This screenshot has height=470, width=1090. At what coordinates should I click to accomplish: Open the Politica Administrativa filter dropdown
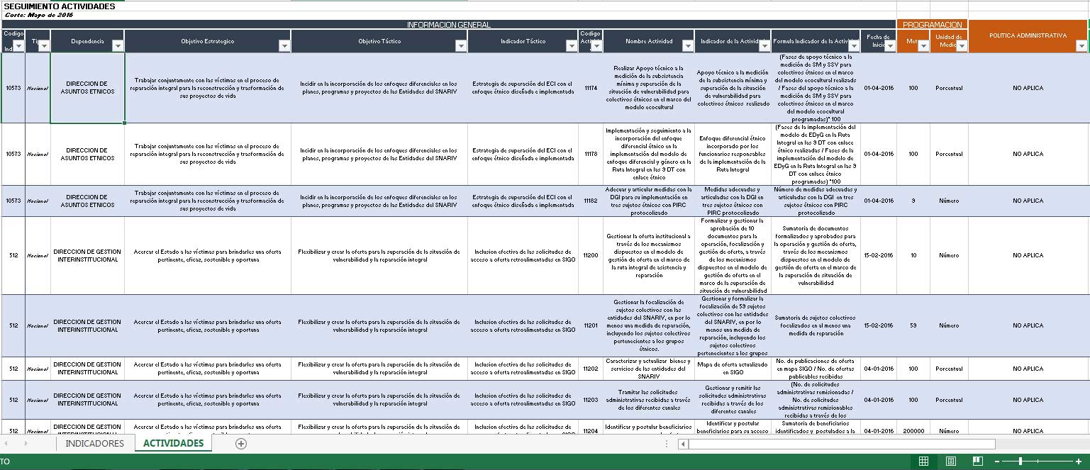pos(1081,46)
